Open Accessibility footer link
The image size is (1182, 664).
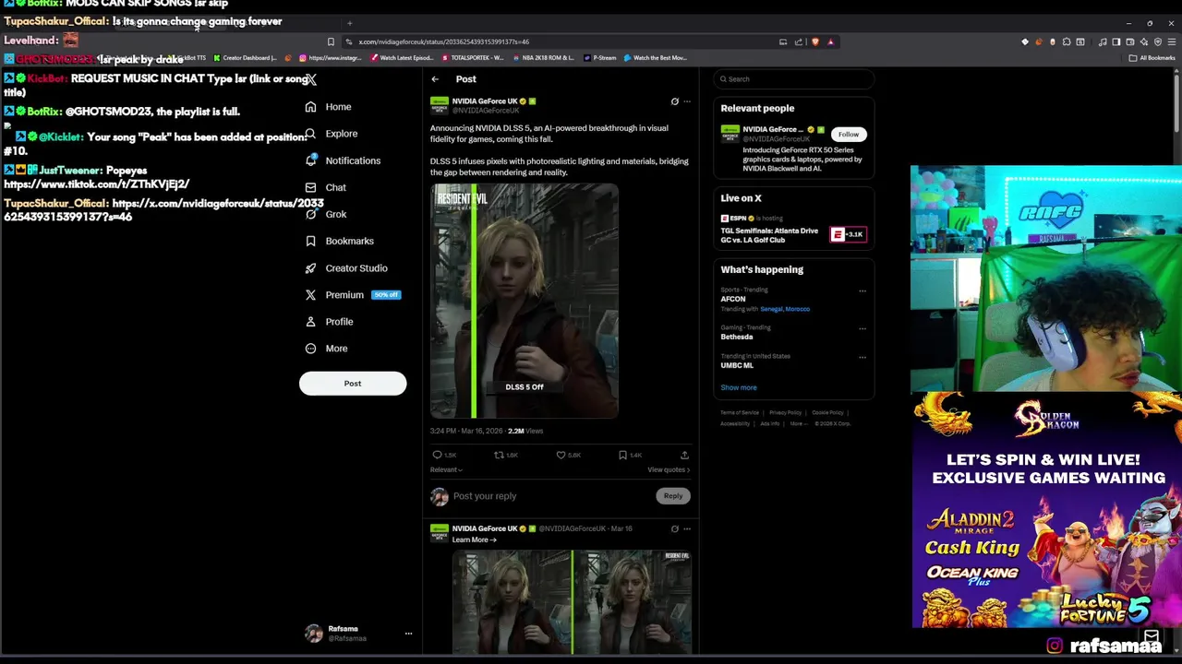(x=735, y=423)
